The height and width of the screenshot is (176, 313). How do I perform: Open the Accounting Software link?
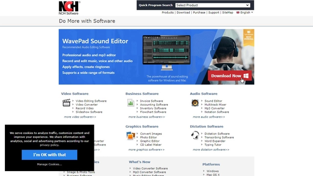[154, 105]
